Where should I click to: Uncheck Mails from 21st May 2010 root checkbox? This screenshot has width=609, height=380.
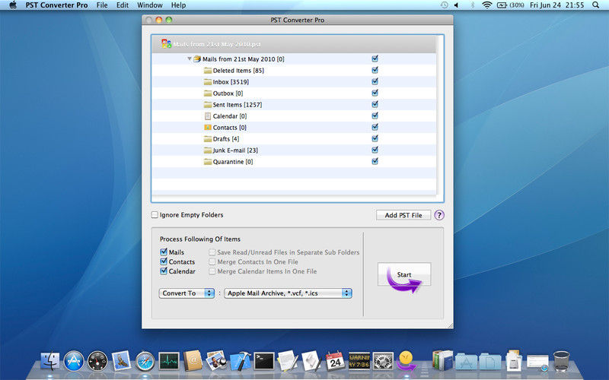pos(375,59)
